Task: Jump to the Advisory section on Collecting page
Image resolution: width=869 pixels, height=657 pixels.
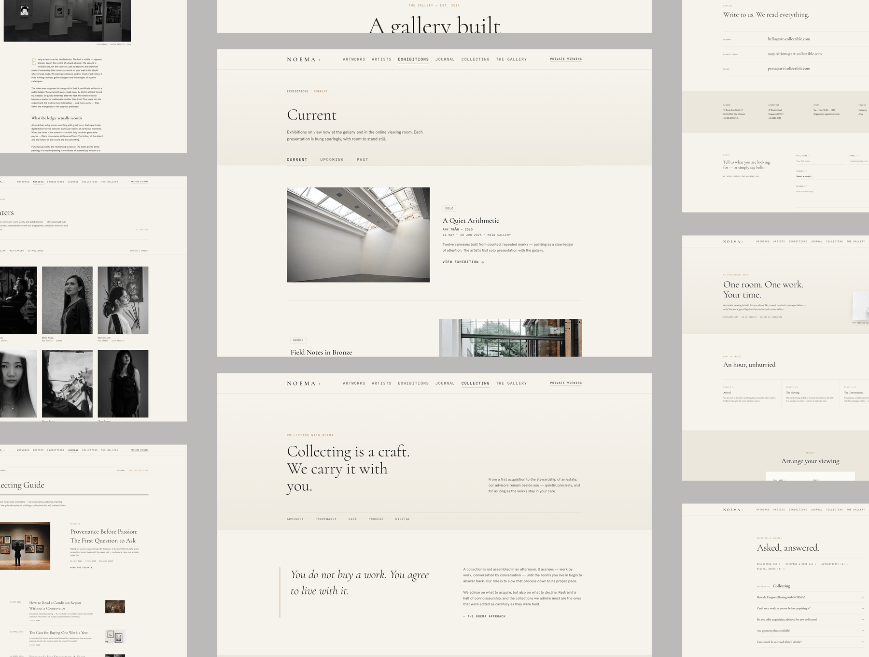Action: pos(295,519)
